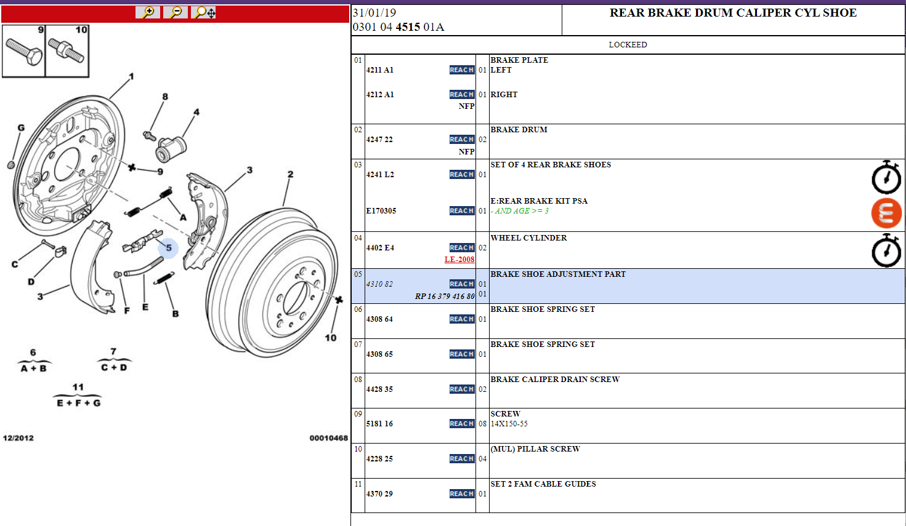
Task: Click the orange E kit icon
Action: [x=886, y=213]
